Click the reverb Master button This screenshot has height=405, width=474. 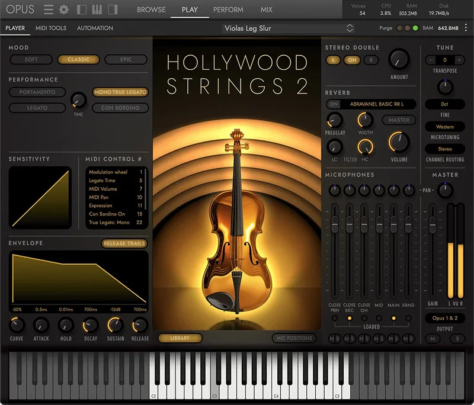point(399,120)
